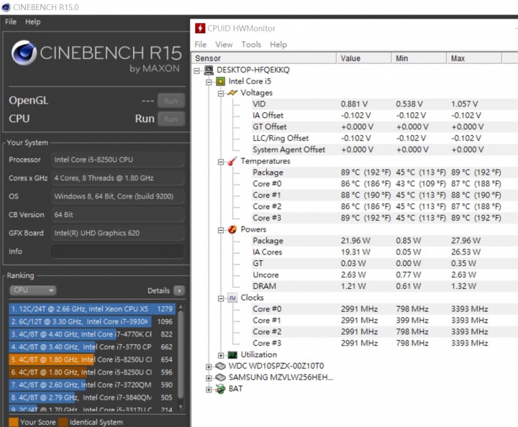Screen dimensions: 518x427
Task: Select the i5-8250U row scoring 596
Action: [92, 372]
